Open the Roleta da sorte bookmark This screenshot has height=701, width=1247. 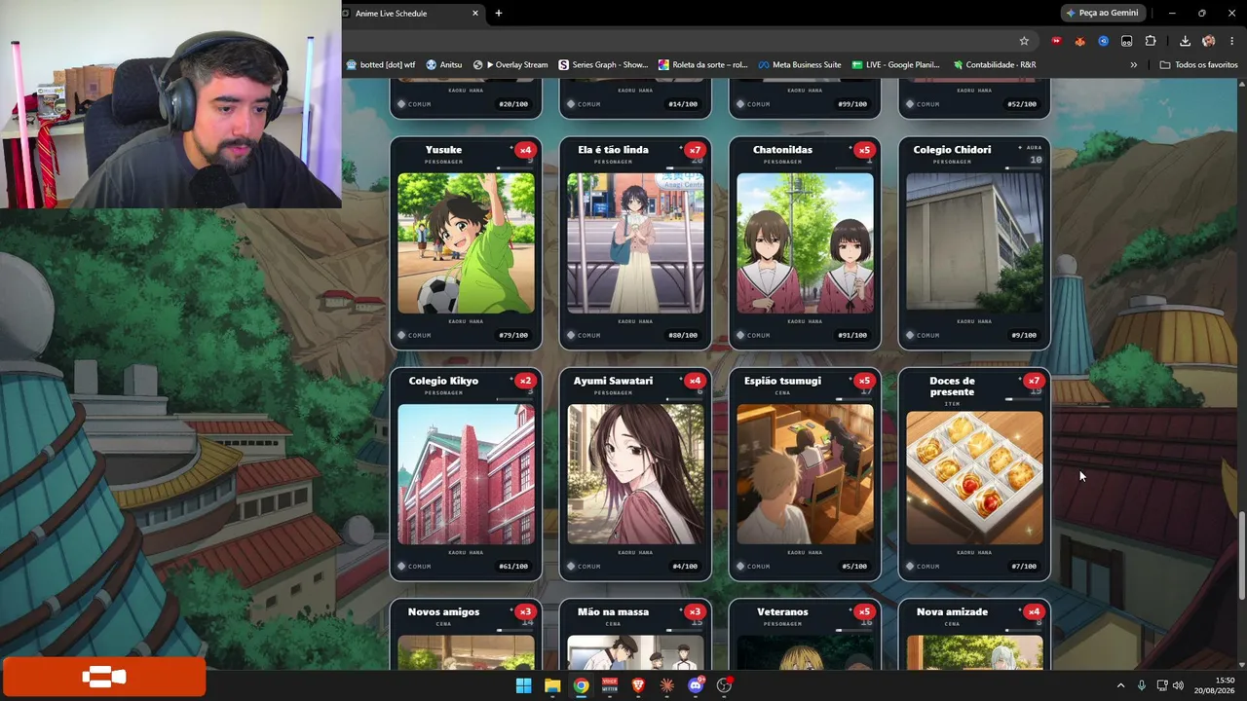click(x=702, y=65)
